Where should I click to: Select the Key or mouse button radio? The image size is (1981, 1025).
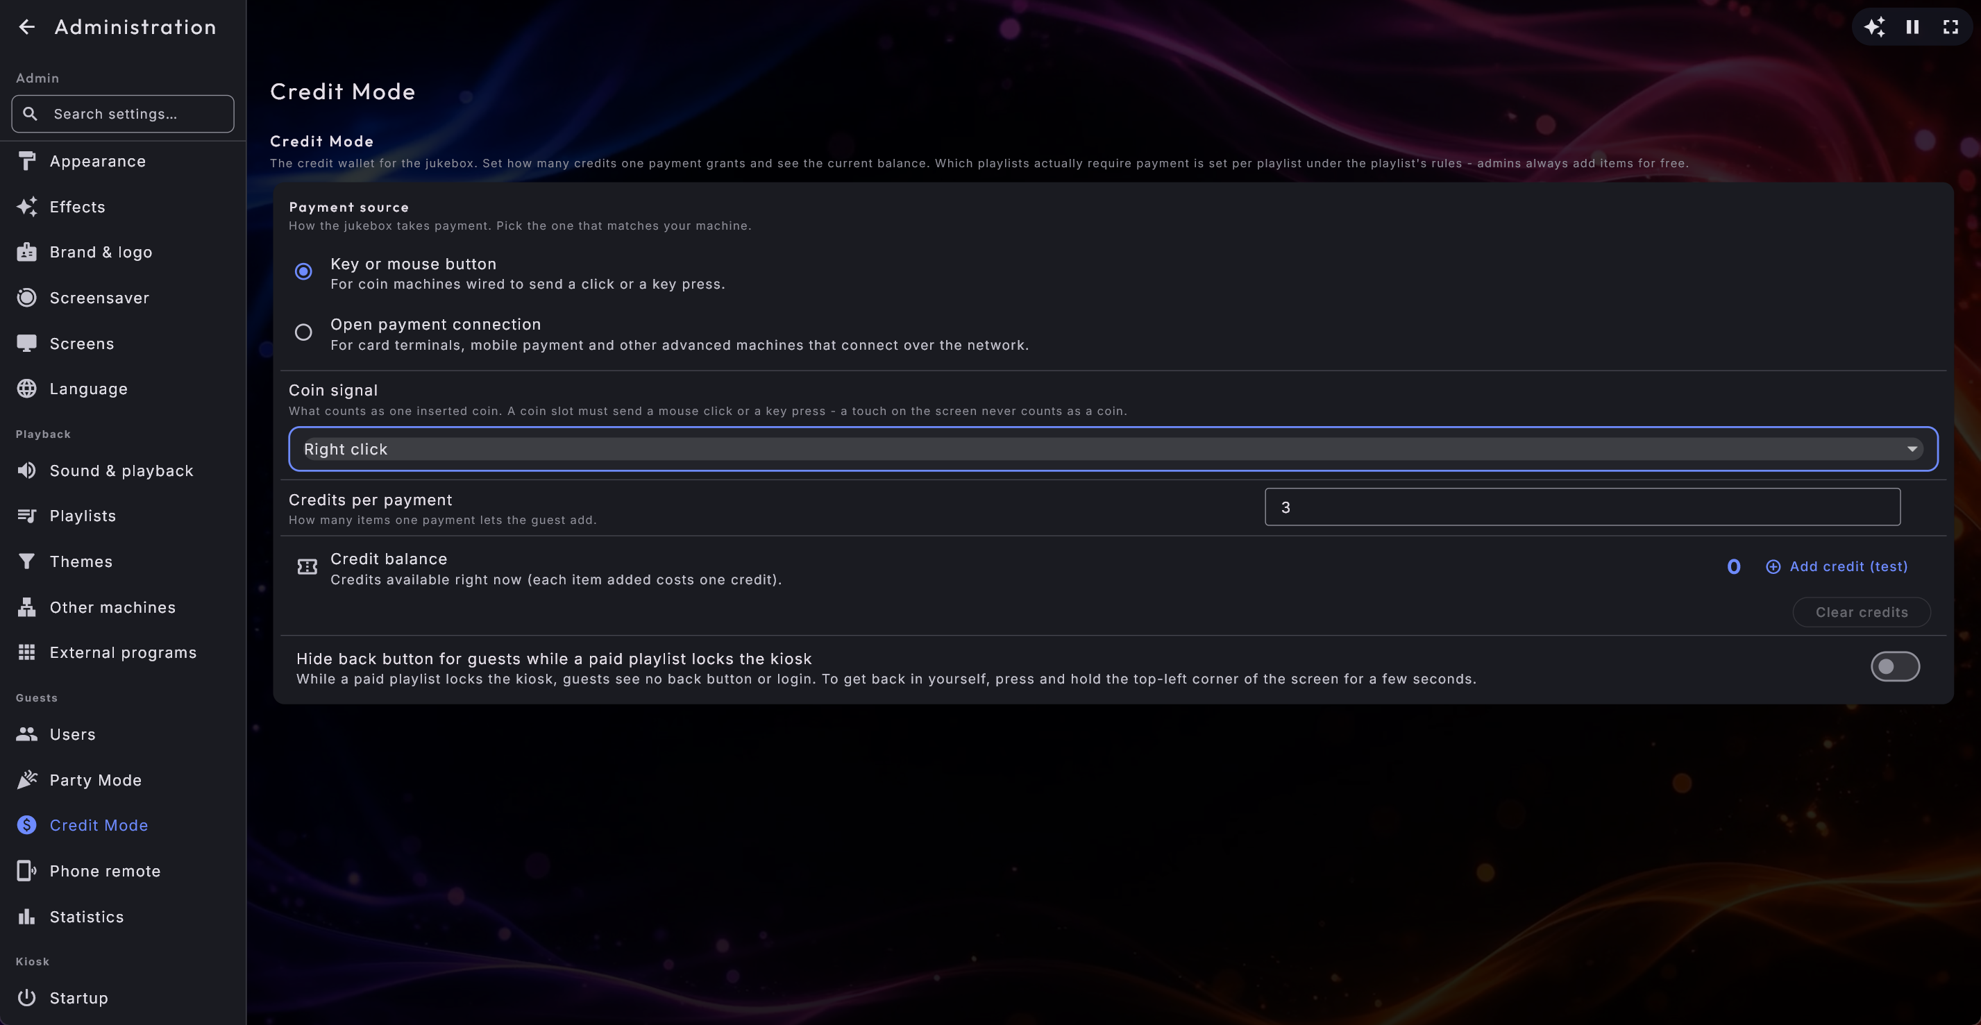304,271
